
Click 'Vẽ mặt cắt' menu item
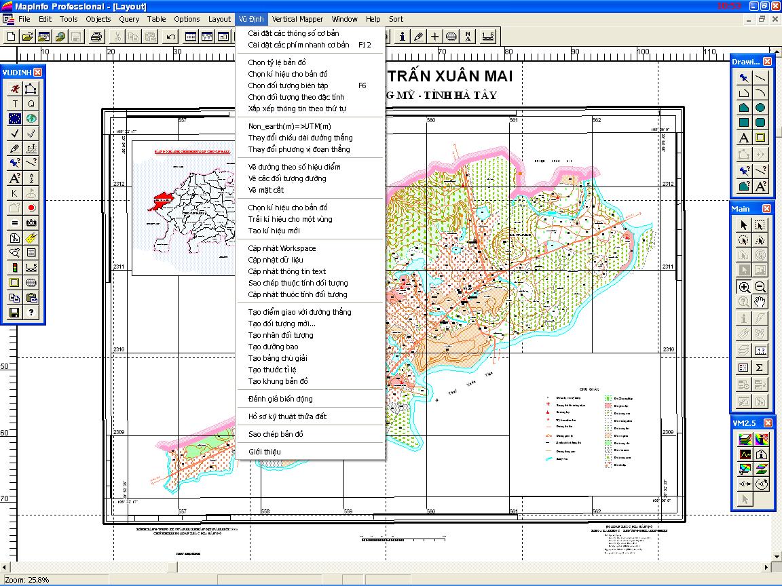click(x=265, y=190)
